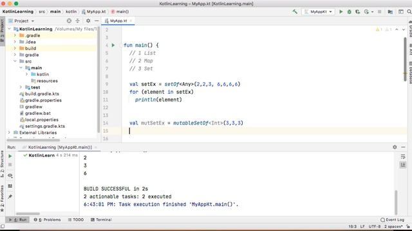
Task: Jump to previous highlighted error arrow
Action: 397,30
